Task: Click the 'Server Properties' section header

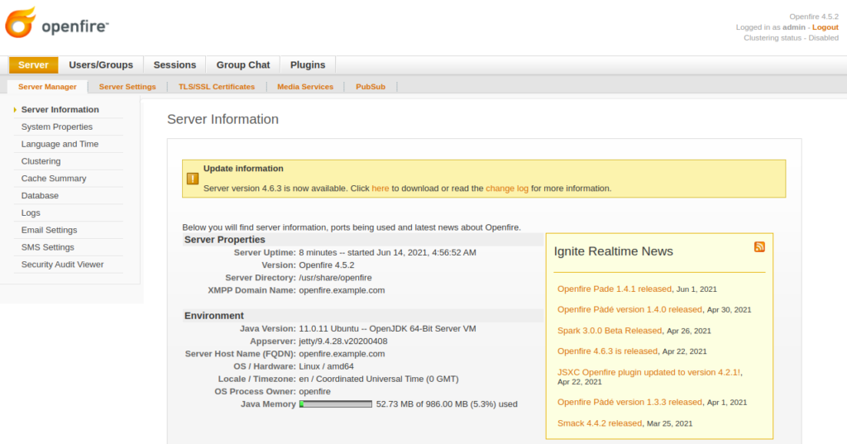Action: pos(225,239)
